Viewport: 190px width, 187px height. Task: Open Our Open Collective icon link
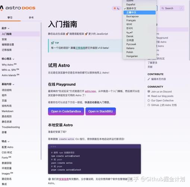coord(149,100)
